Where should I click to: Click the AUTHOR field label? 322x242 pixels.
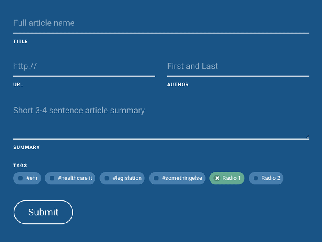pos(178,85)
